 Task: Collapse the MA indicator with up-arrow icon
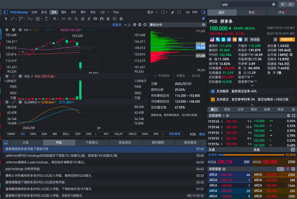[x=14, y=30]
